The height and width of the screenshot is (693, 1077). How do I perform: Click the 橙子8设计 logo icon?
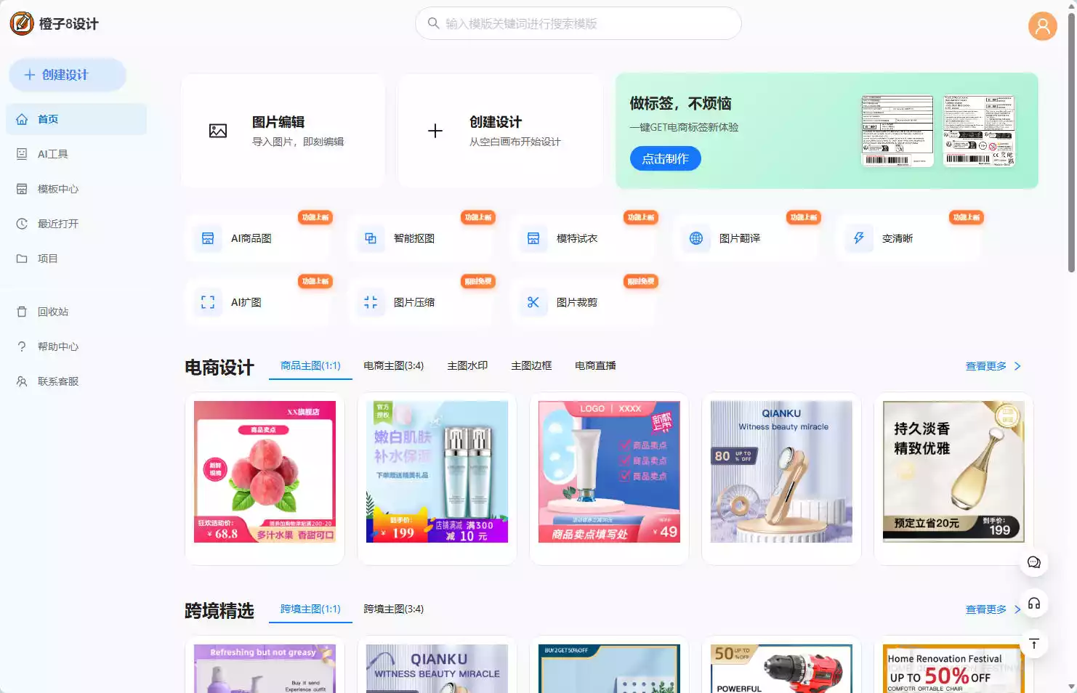(x=22, y=23)
